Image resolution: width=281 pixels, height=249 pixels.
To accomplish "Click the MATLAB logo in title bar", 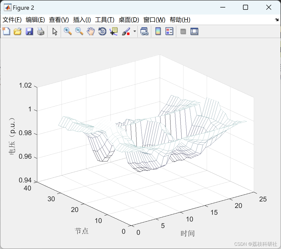I will 8,8.
